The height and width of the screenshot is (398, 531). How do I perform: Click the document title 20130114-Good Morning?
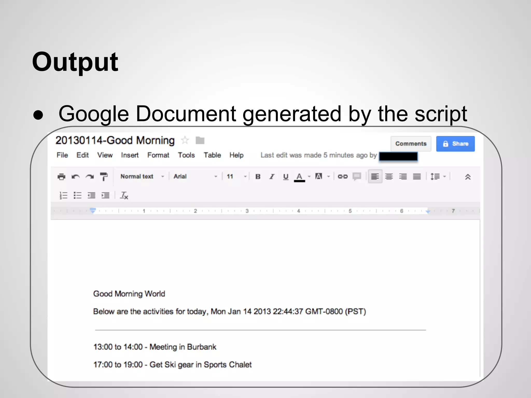[115, 140]
